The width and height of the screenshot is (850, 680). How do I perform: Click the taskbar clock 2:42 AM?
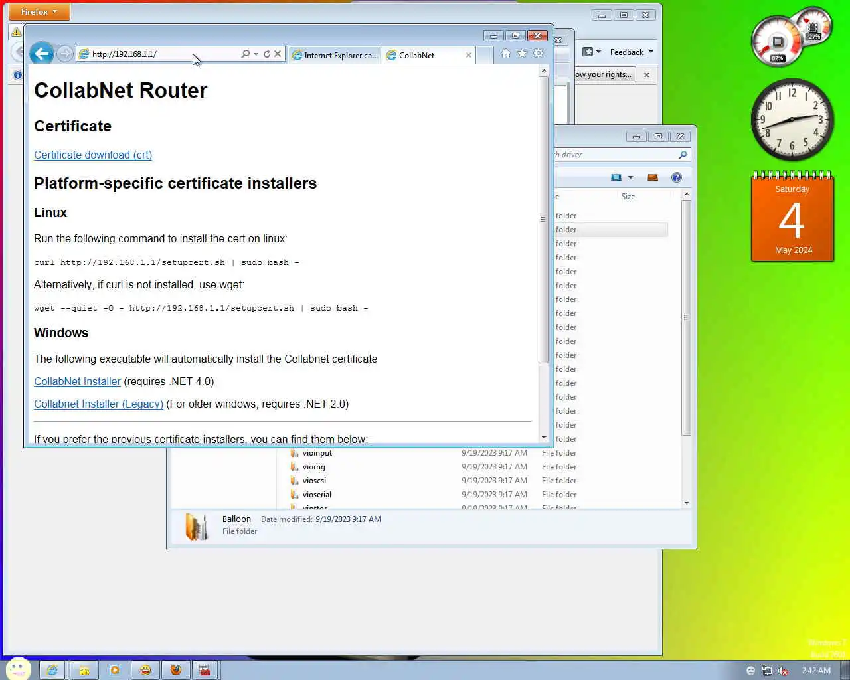pos(816,671)
